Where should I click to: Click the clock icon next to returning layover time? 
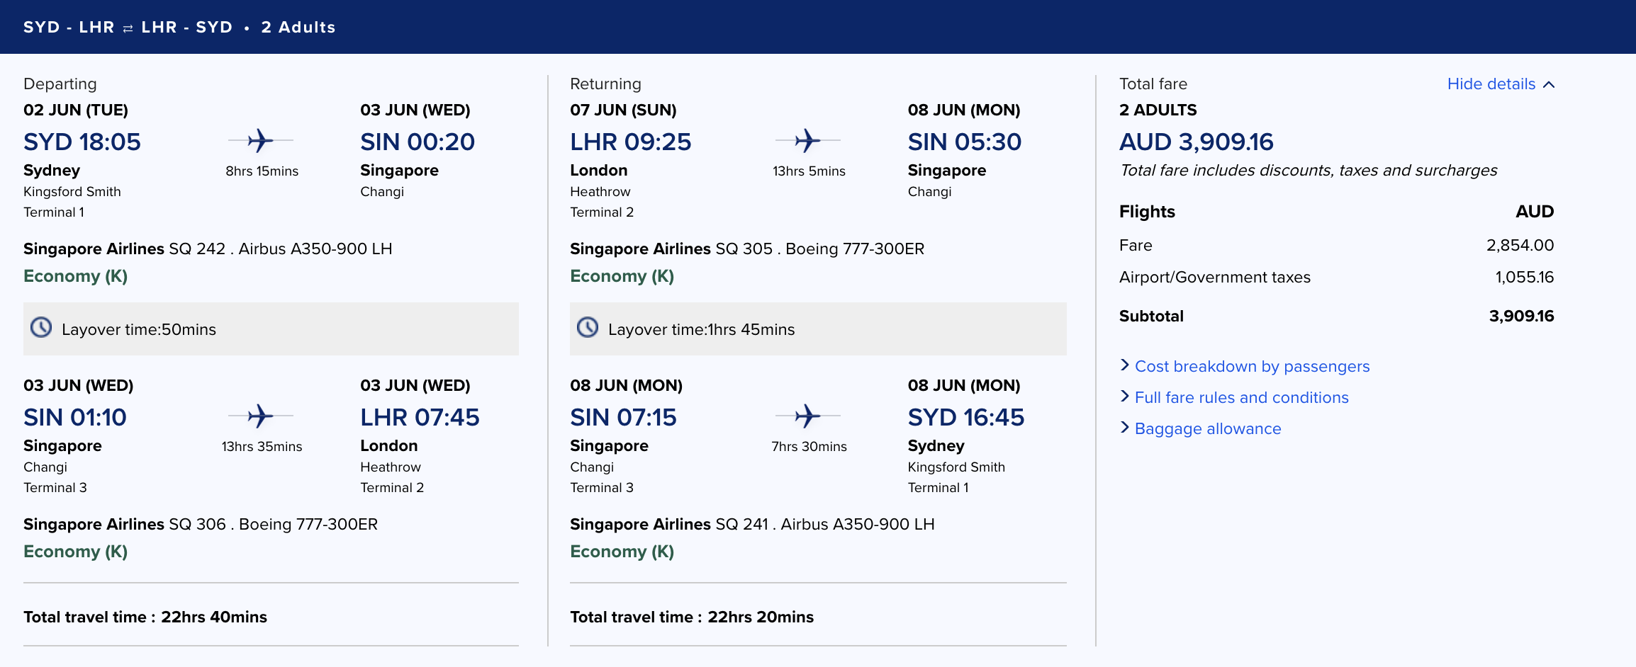[x=588, y=328]
